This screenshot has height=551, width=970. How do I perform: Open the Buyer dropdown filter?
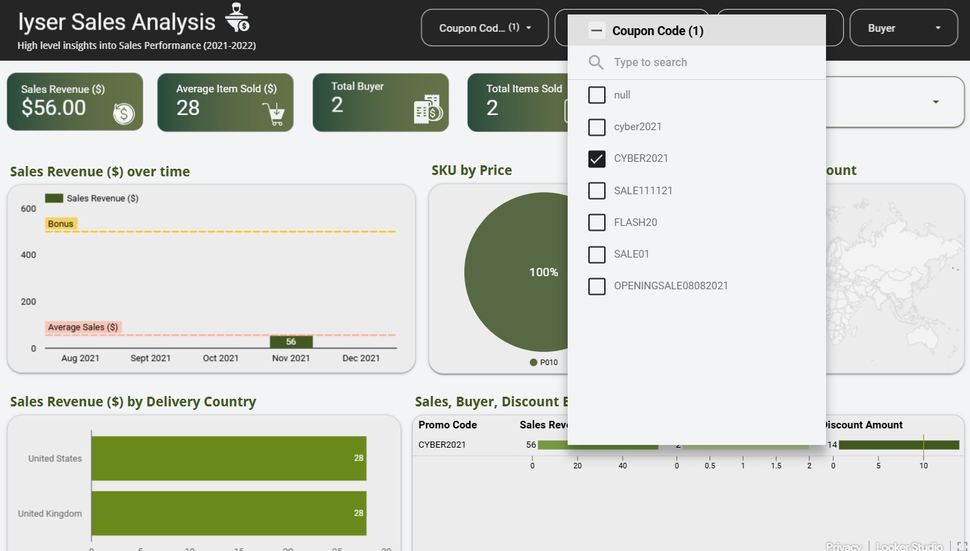903,28
